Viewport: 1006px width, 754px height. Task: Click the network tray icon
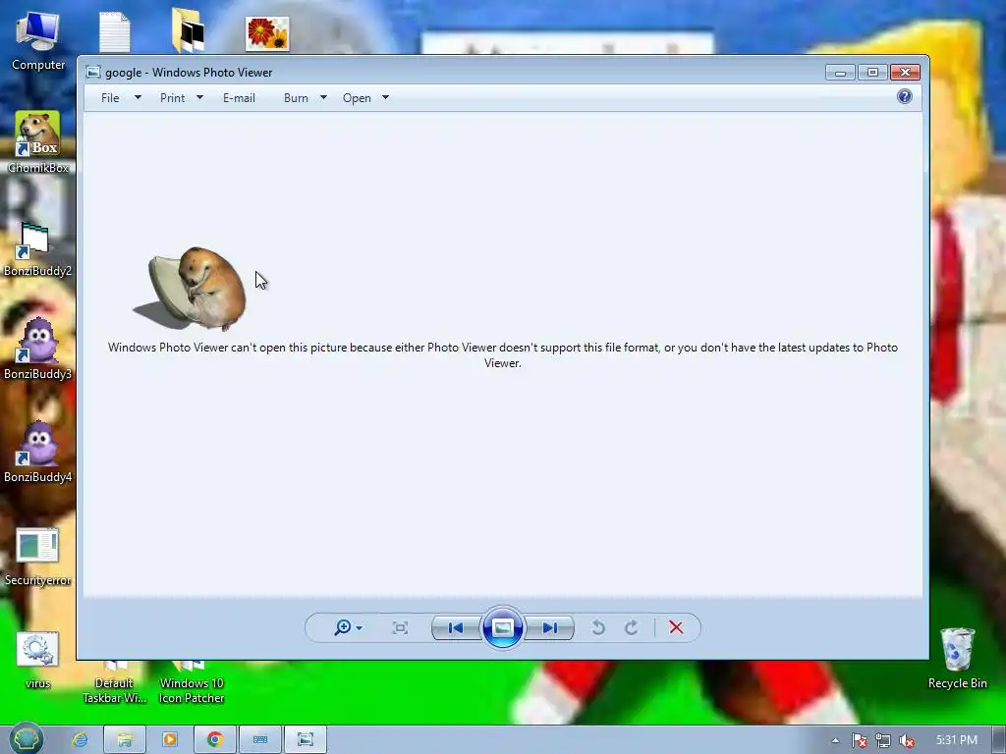coord(883,740)
